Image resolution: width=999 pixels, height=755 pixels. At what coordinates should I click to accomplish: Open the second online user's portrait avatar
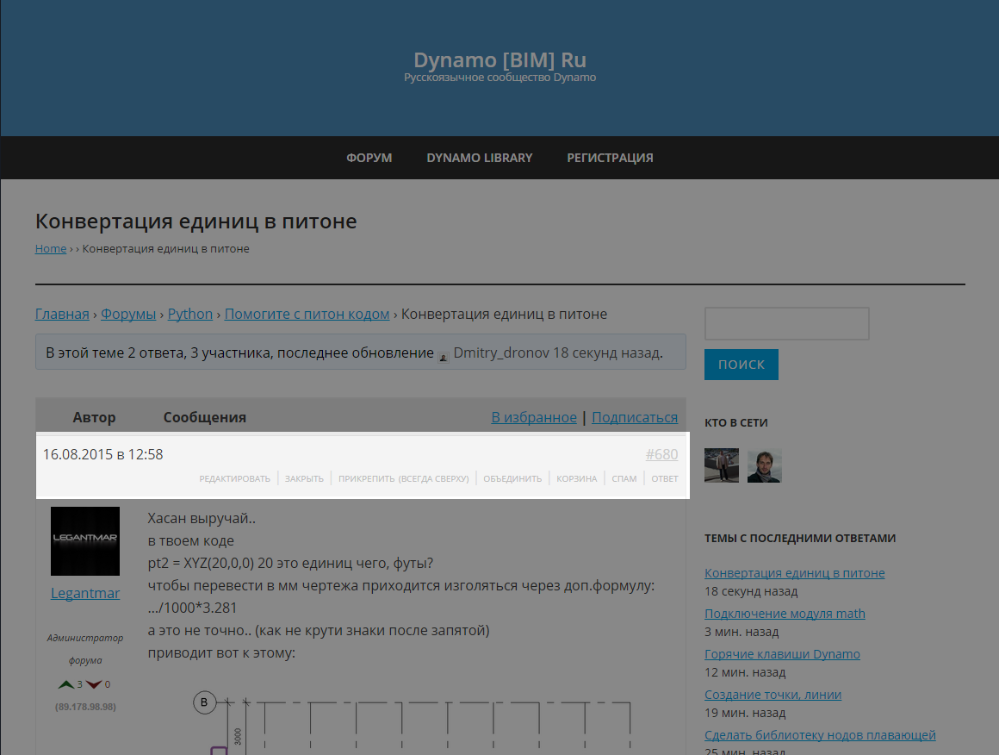coord(764,465)
